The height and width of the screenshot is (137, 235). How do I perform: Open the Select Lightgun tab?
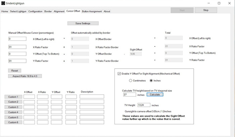point(18,11)
